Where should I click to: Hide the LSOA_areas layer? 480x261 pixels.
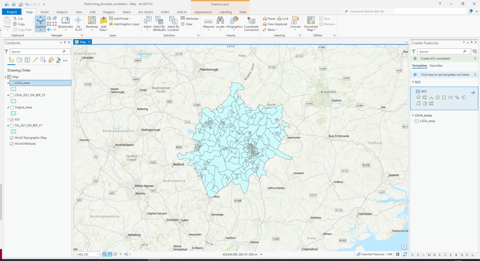click(x=12, y=83)
